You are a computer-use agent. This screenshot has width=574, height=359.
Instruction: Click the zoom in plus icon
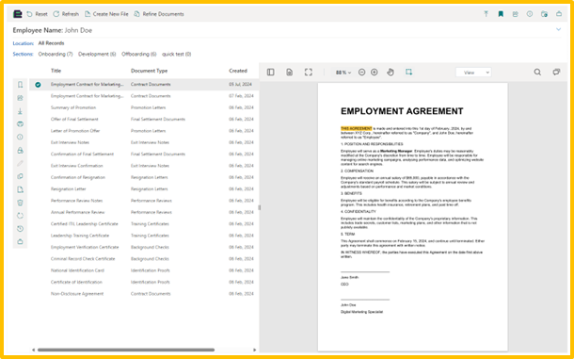(375, 73)
